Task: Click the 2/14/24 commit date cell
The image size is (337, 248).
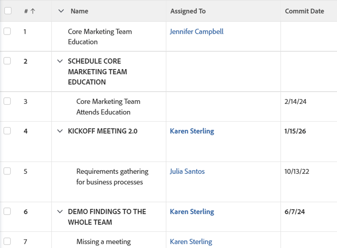Action: point(295,102)
